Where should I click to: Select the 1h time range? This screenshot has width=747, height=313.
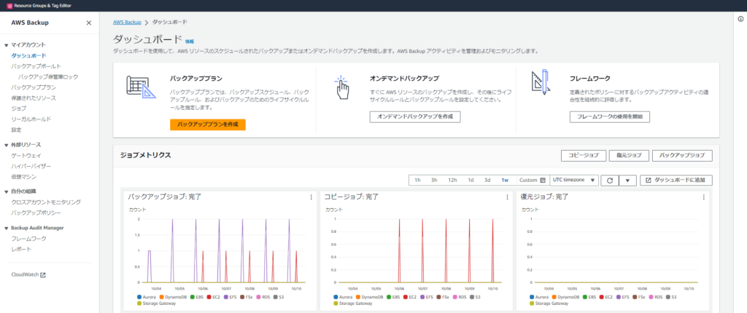pyautogui.click(x=417, y=181)
